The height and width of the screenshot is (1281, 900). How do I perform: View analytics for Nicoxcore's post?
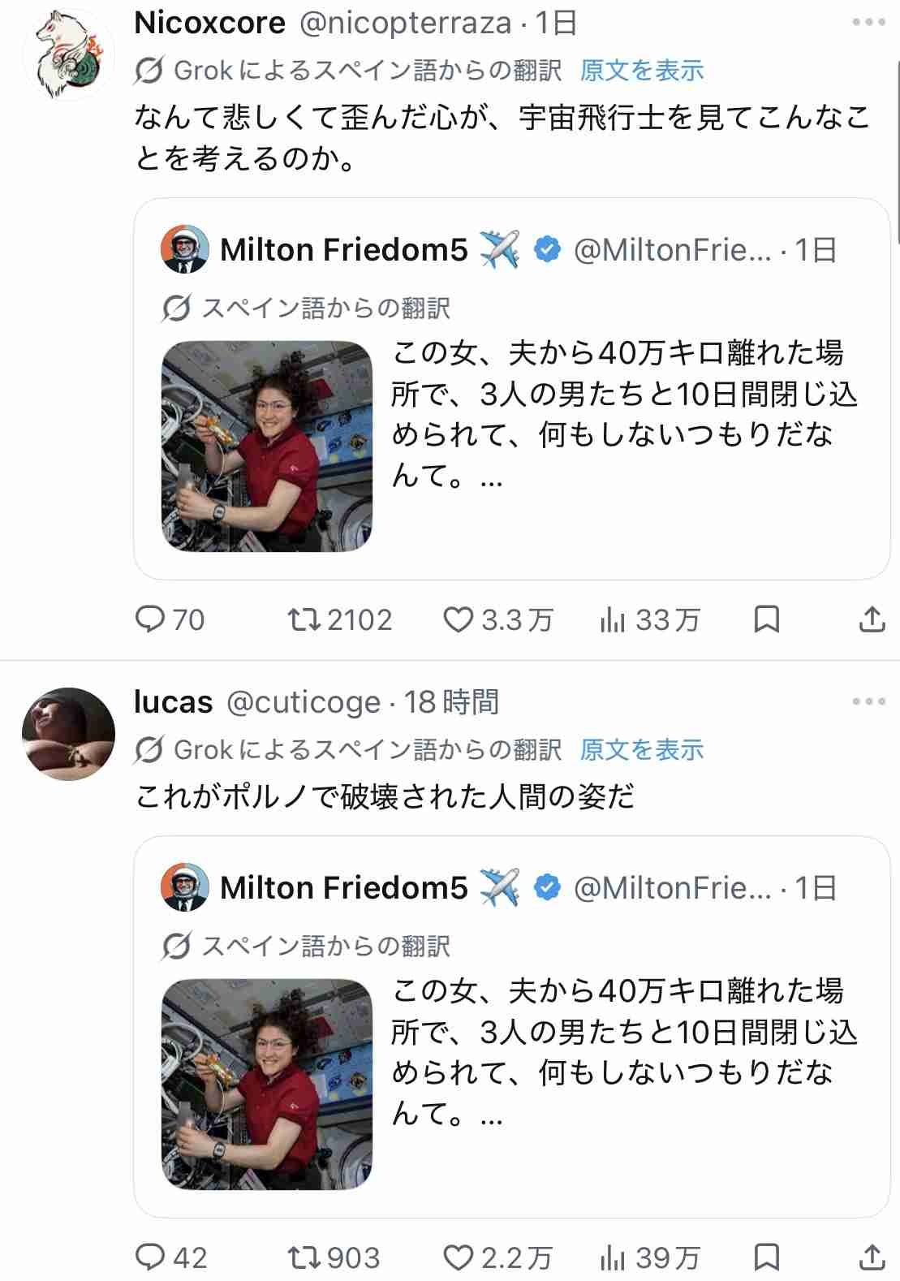pyautogui.click(x=613, y=620)
